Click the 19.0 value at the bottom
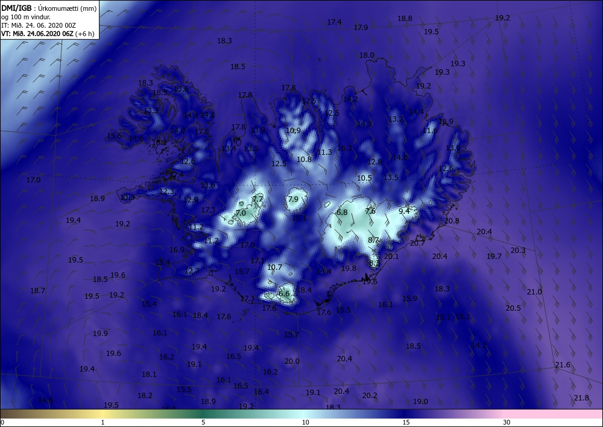Image resolution: width=603 pixels, height=427 pixels. (420, 402)
